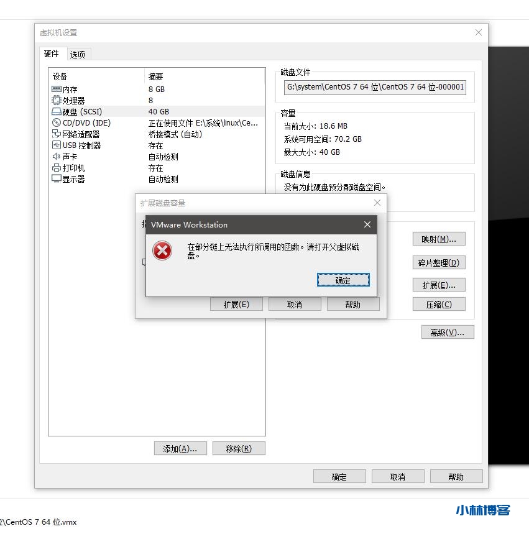Click the hard disk (SCSI) icon

click(x=57, y=112)
